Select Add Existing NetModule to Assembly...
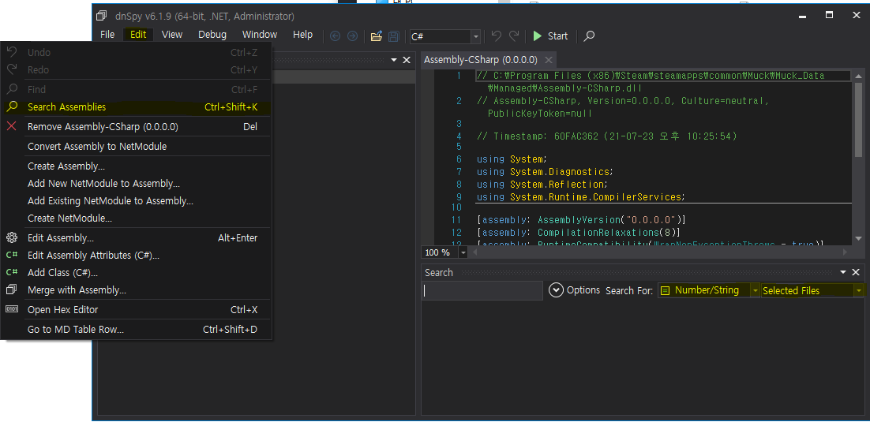The image size is (870, 422). pyautogui.click(x=137, y=200)
